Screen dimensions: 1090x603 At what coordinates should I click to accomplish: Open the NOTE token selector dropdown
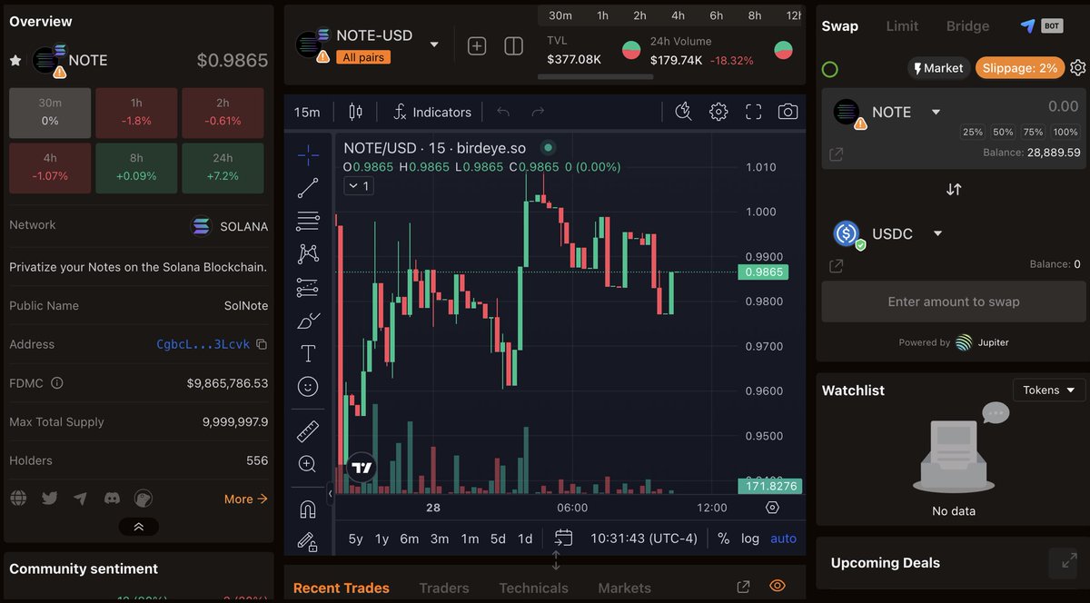[x=936, y=112]
